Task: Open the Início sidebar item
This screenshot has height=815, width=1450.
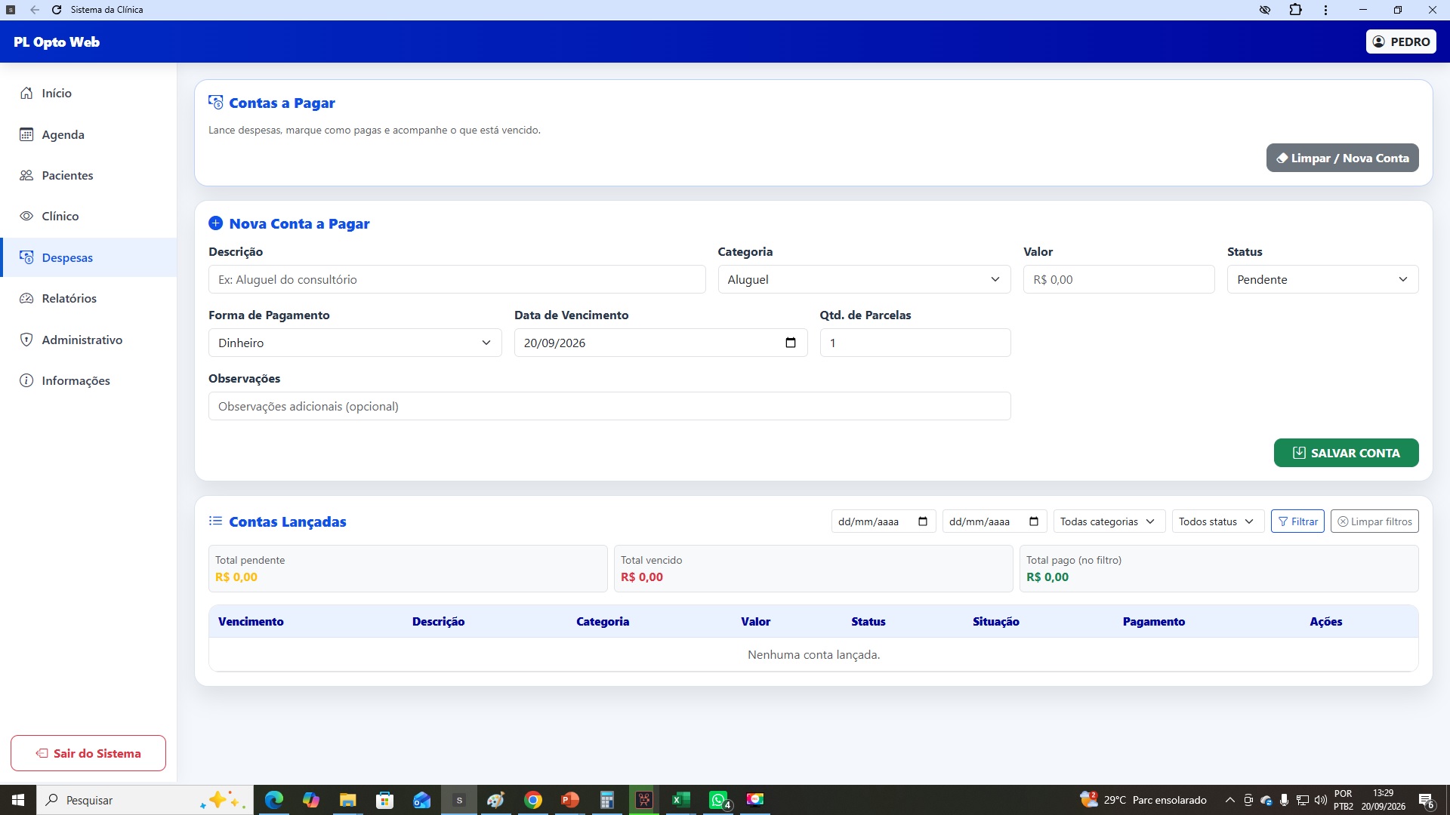Action: pos(88,93)
